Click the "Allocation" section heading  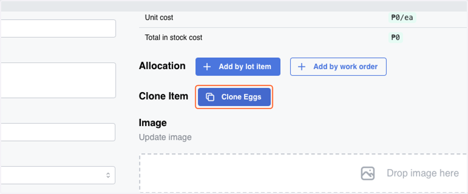click(162, 66)
